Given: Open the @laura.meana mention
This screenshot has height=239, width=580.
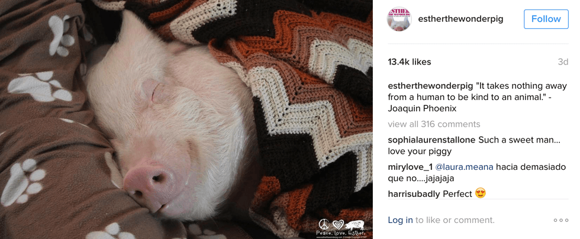Looking at the screenshot, I should pos(463,167).
